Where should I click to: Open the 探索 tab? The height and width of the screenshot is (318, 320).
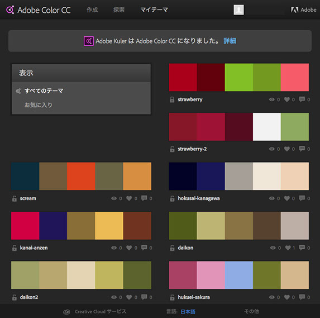click(x=119, y=10)
